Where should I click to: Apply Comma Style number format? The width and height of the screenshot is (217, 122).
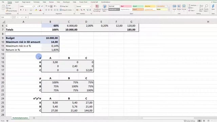click(84, 10)
